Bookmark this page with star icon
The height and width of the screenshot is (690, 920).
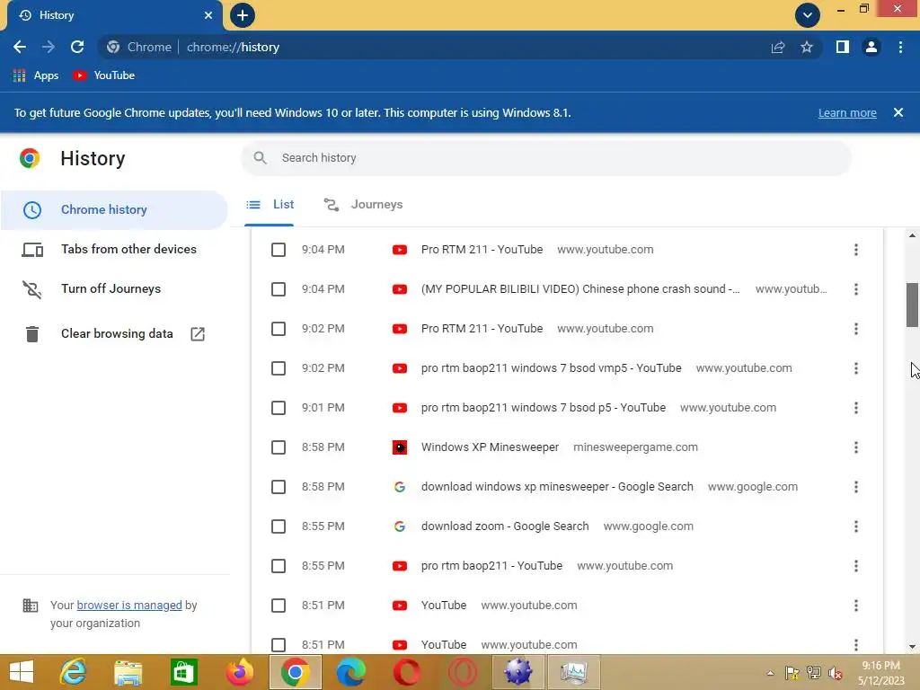tap(807, 47)
